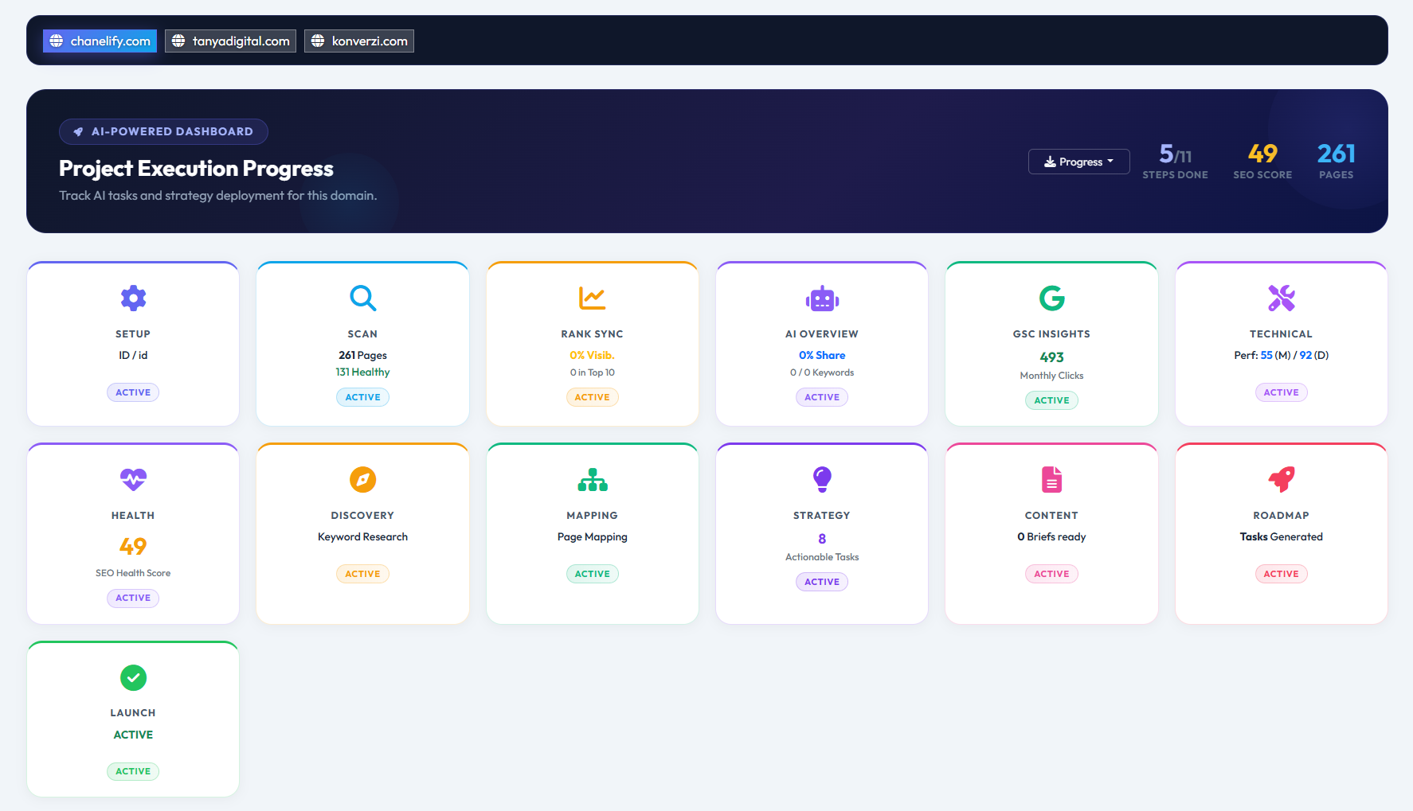
Task: Click the "0 in Top 10" text
Action: pos(592,372)
